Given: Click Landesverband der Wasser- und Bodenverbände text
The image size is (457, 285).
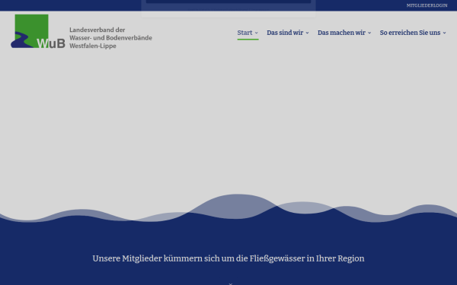Looking at the screenshot, I should click(x=110, y=38).
